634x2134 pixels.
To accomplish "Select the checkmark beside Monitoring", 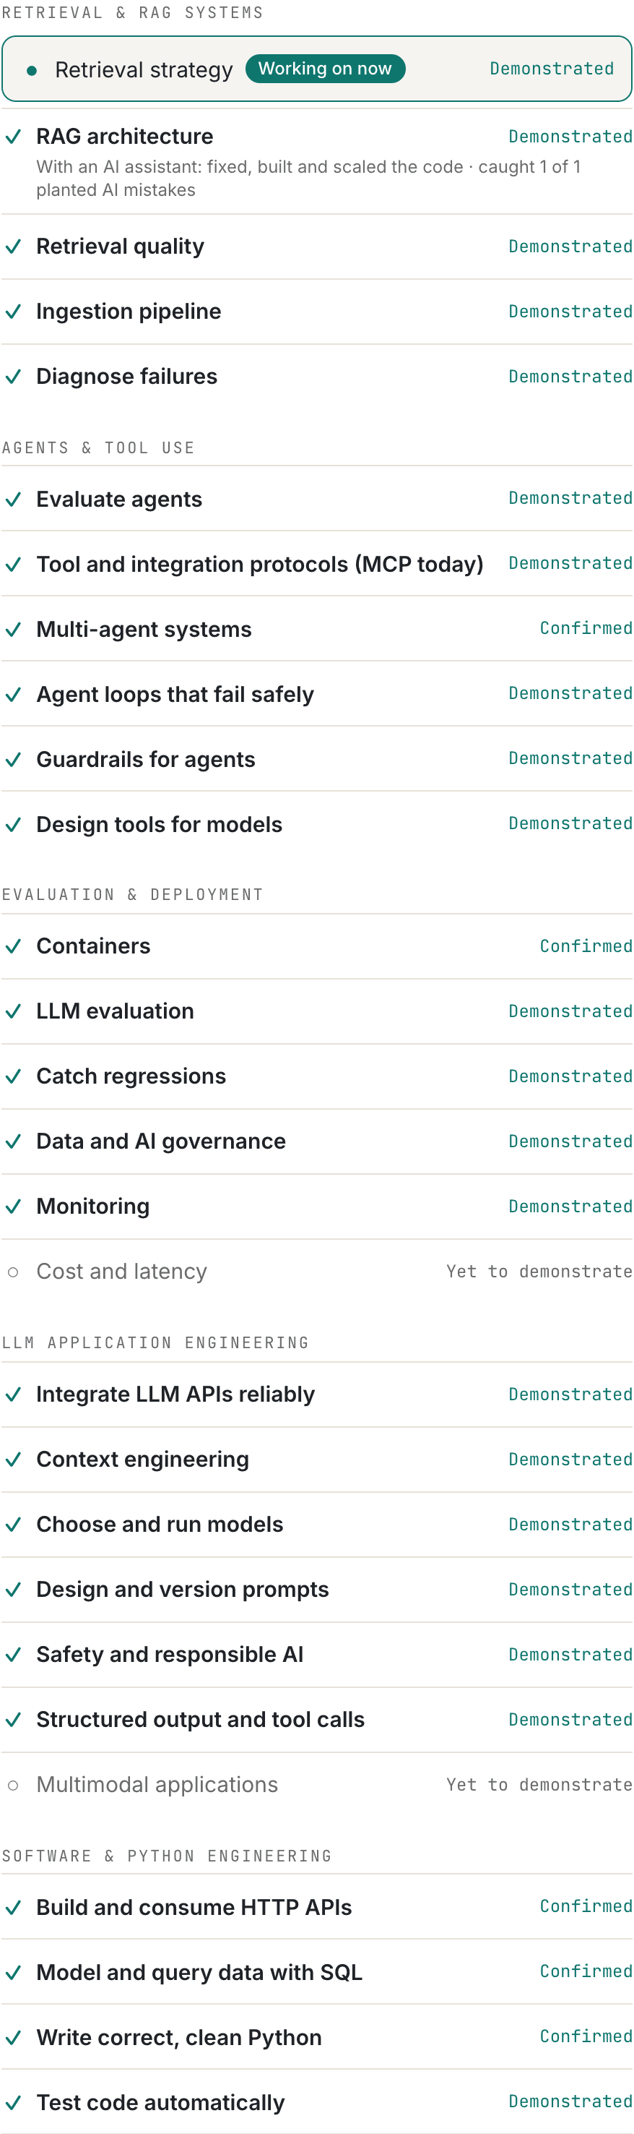I will pos(13,1207).
